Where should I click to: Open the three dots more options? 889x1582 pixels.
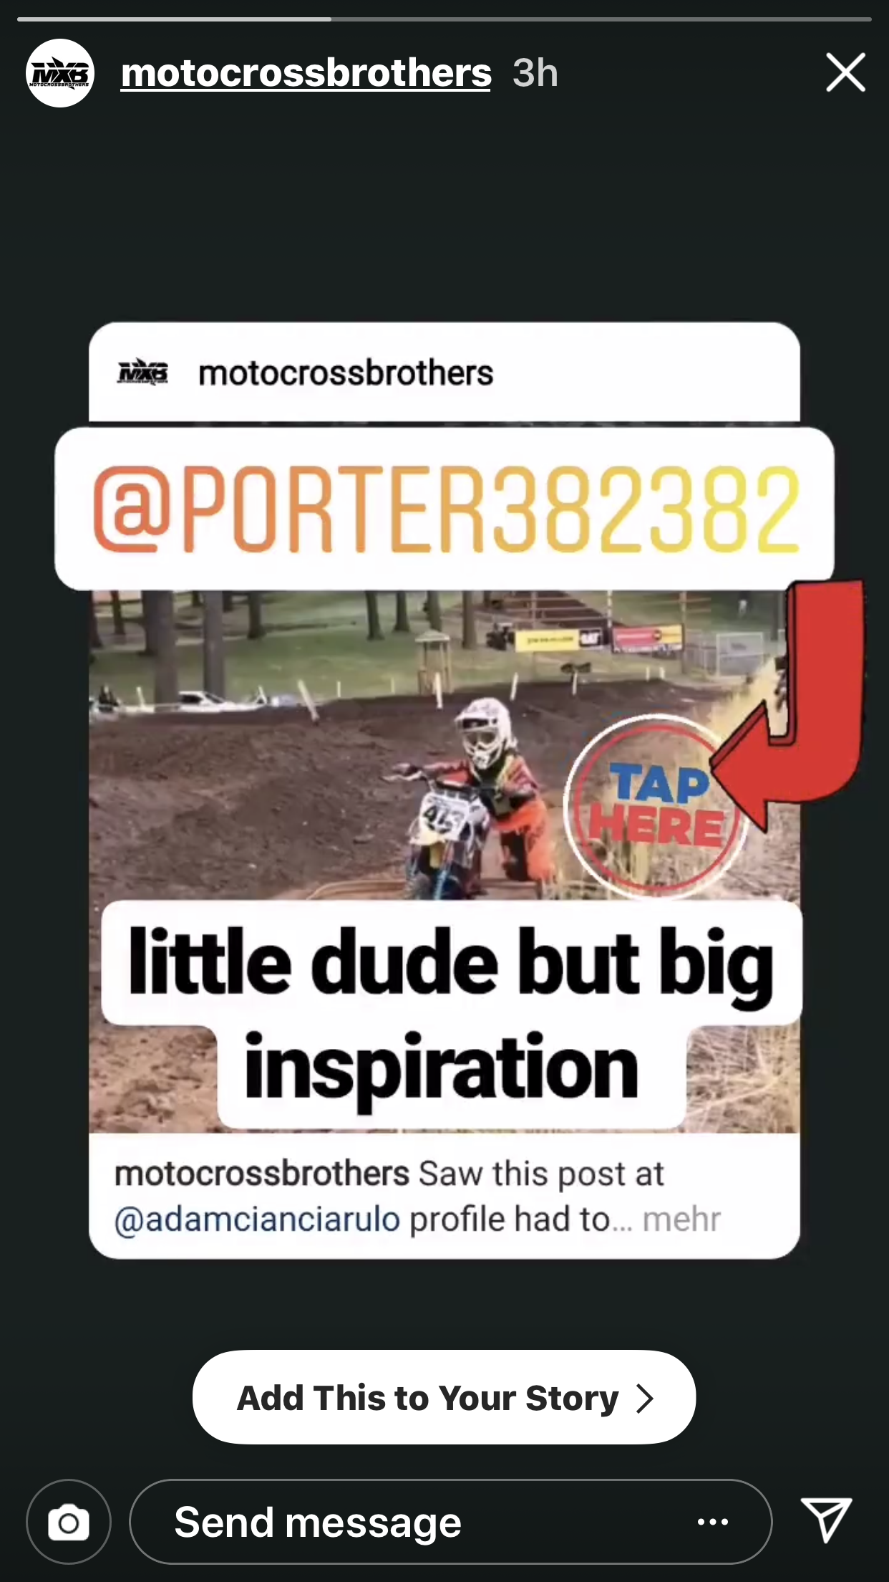click(x=713, y=1522)
